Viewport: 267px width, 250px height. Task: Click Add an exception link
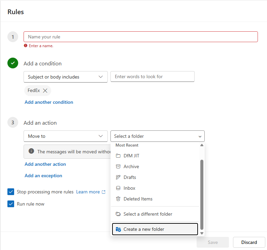(43, 176)
